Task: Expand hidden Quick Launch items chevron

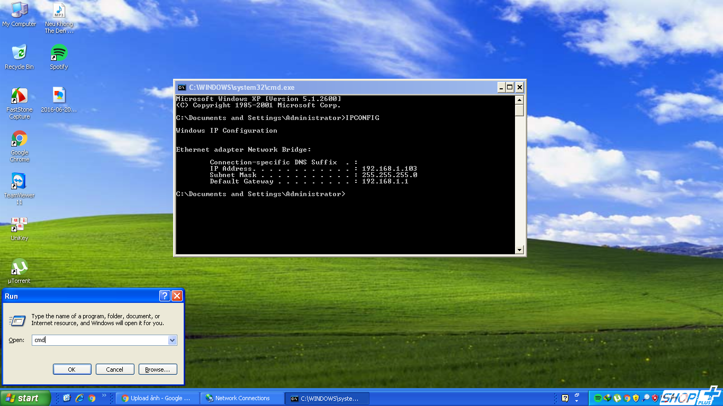Action: (x=104, y=396)
